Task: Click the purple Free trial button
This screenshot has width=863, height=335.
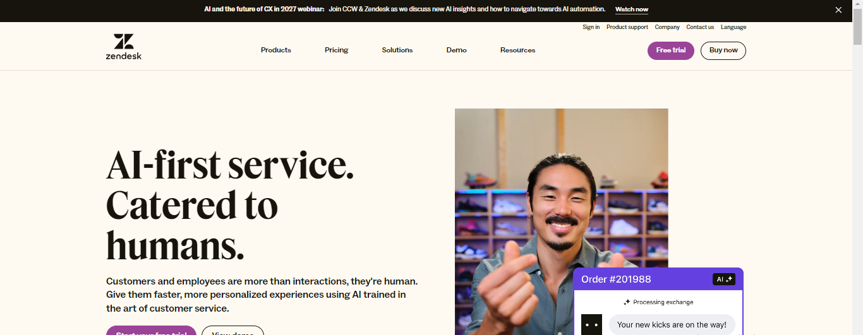Action: tap(670, 50)
